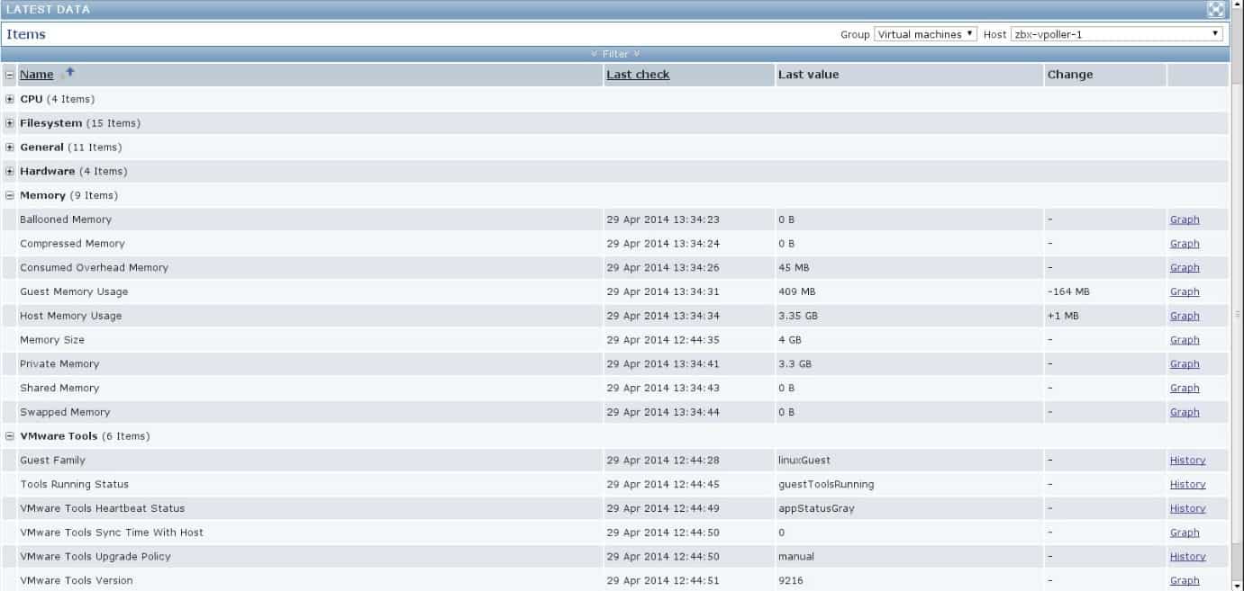Image resolution: width=1244 pixels, height=591 pixels.
Task: Click the VMware Tools Version item name
Action: pos(77,581)
